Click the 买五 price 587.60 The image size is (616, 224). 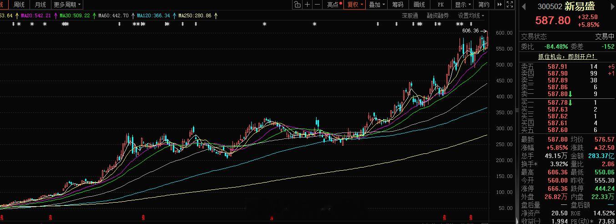[x=557, y=130]
